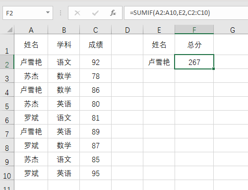This screenshot has width=248, height=190.
Task: Click cell E1 containing 姓名
Action: click(159, 45)
